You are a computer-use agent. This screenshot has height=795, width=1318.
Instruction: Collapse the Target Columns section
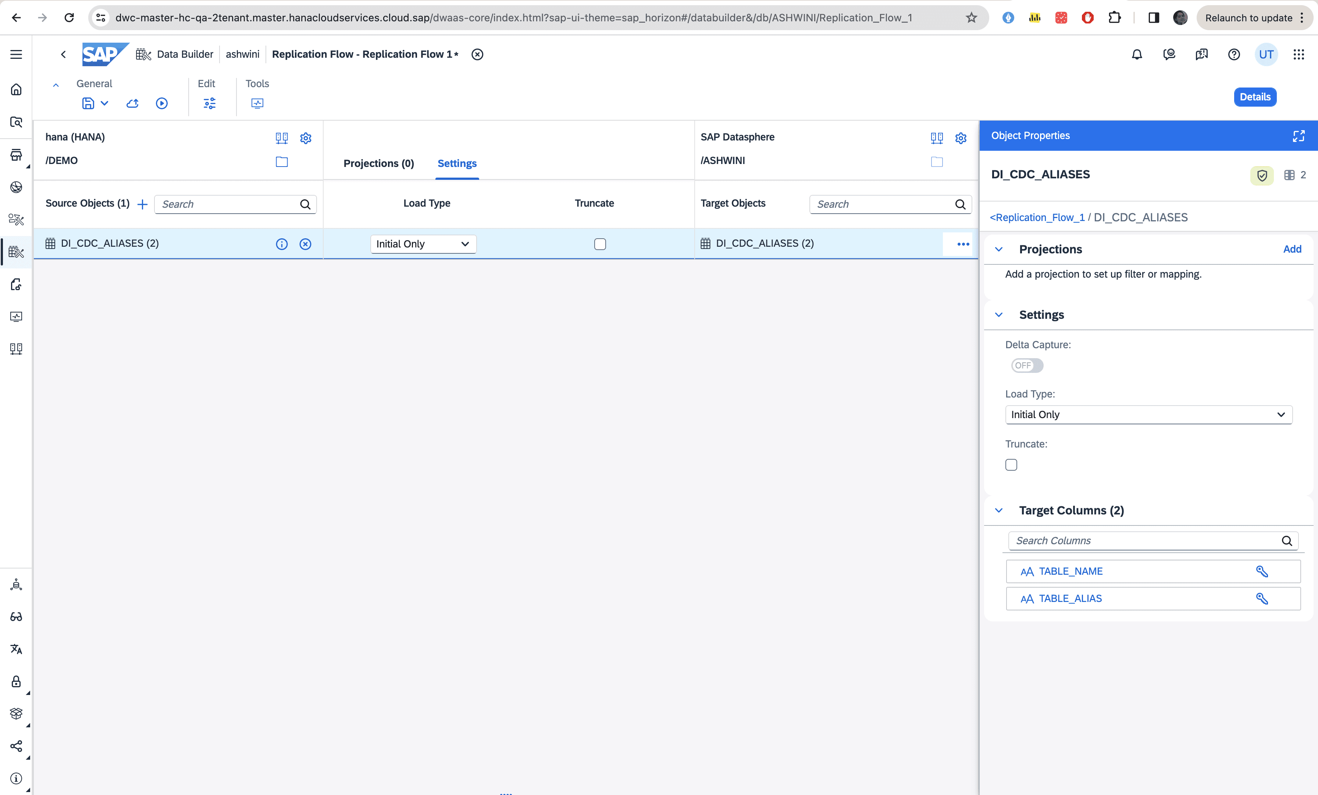pos(999,510)
